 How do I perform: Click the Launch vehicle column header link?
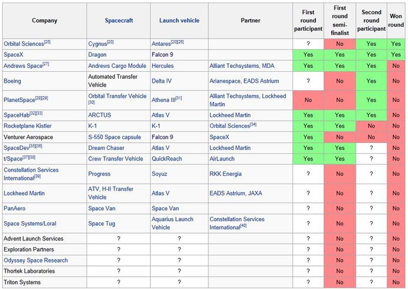[x=179, y=21]
